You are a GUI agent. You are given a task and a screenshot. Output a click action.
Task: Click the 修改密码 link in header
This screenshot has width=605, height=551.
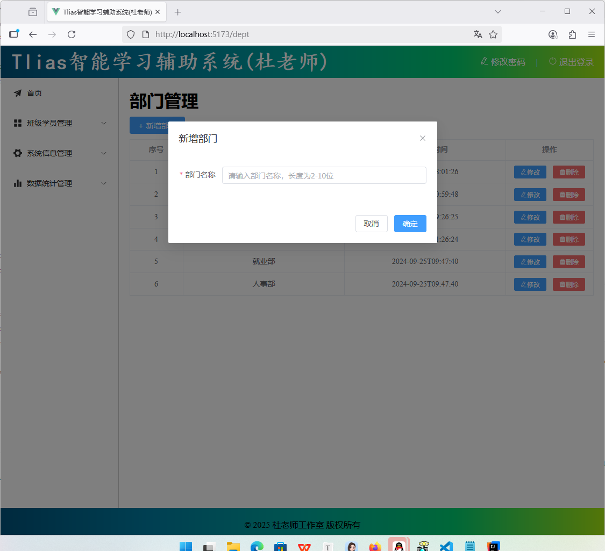[x=503, y=62]
